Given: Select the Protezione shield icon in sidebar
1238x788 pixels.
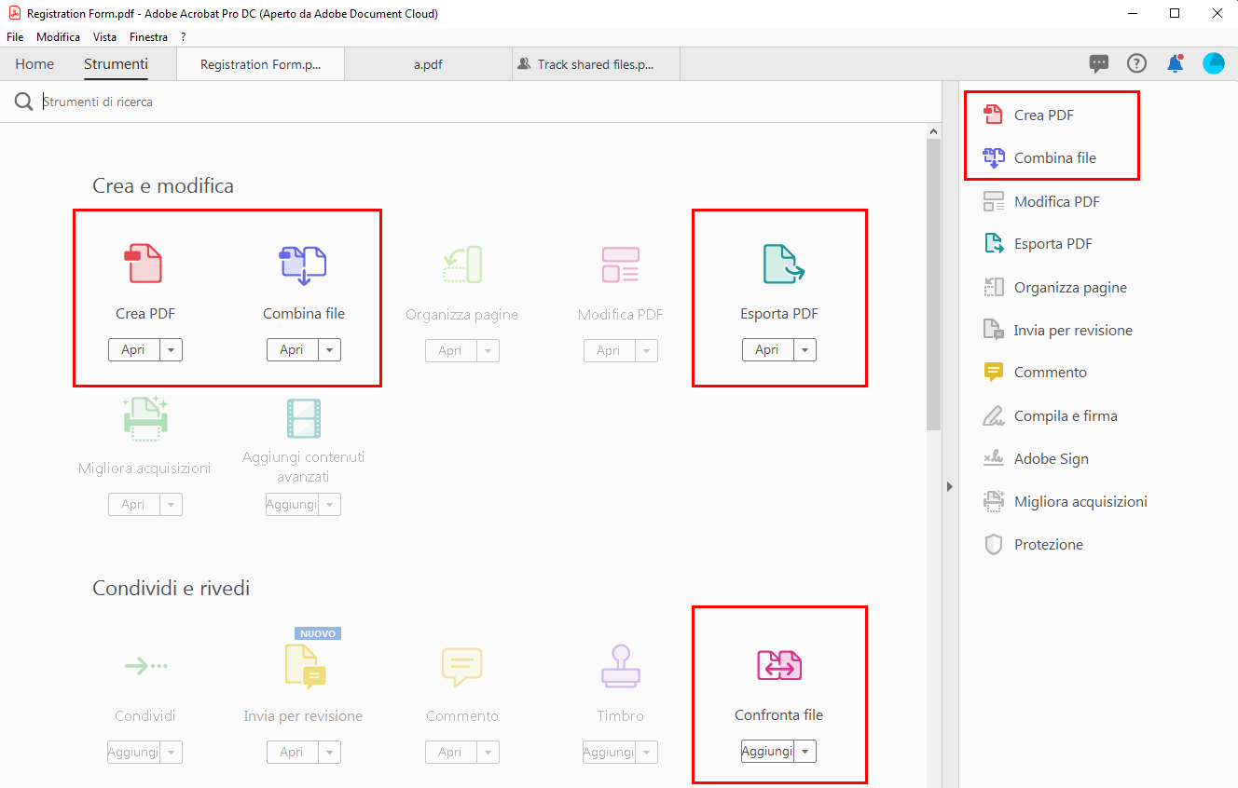Looking at the screenshot, I should pyautogui.click(x=994, y=544).
